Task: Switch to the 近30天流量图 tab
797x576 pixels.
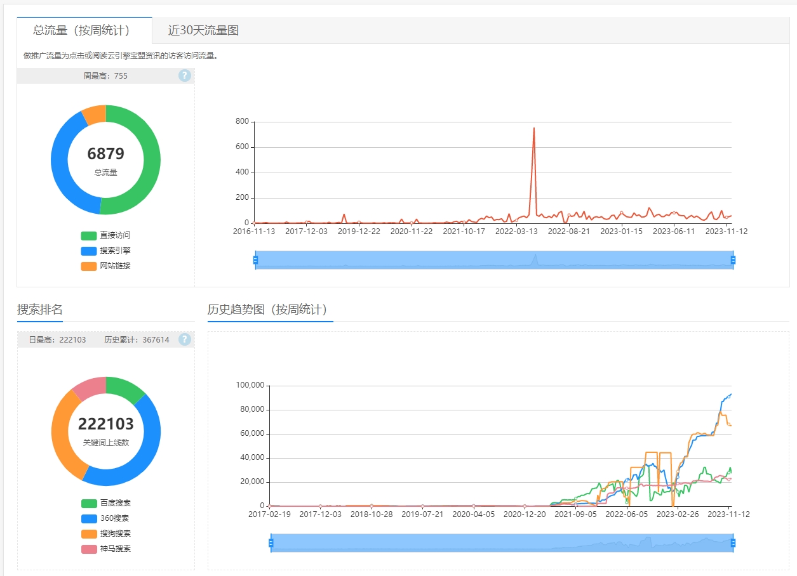Action: pos(203,30)
